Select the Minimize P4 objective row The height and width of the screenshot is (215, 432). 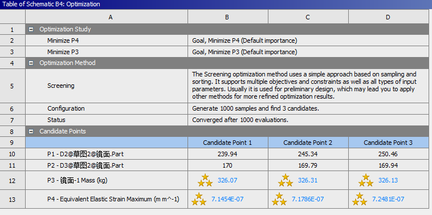227,40
